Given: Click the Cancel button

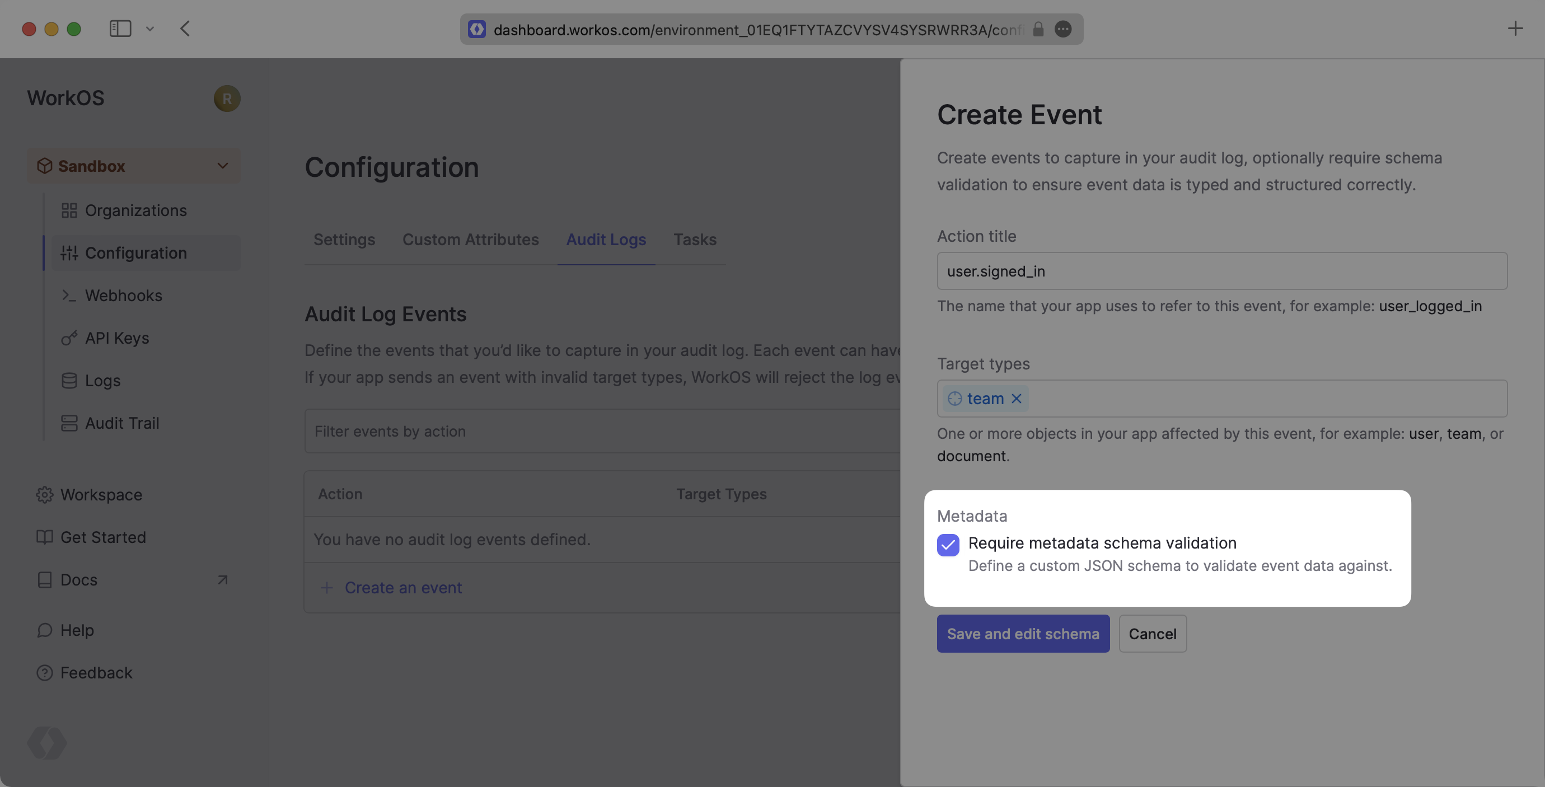Looking at the screenshot, I should [1152, 634].
